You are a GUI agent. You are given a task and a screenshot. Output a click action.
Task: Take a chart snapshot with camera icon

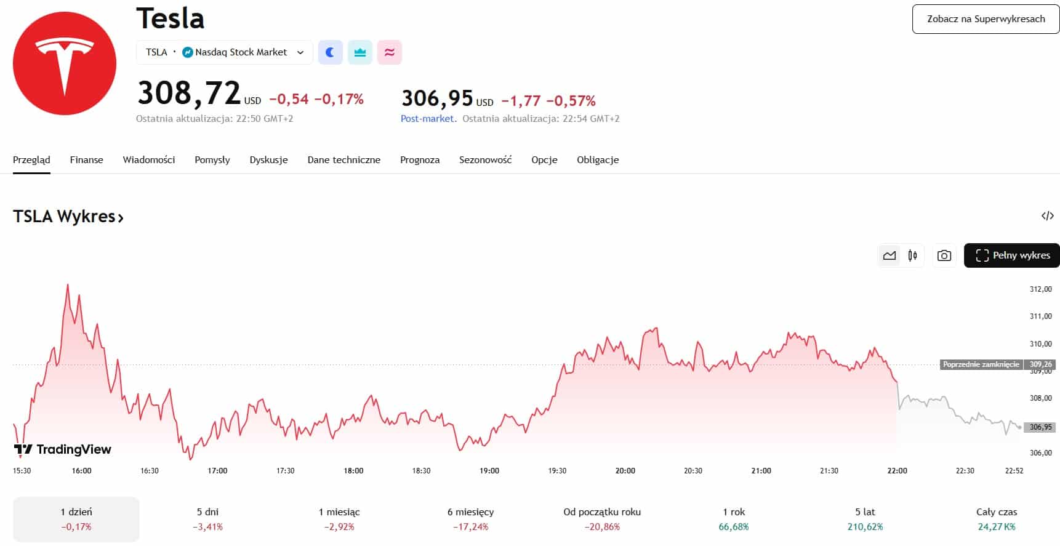944,255
